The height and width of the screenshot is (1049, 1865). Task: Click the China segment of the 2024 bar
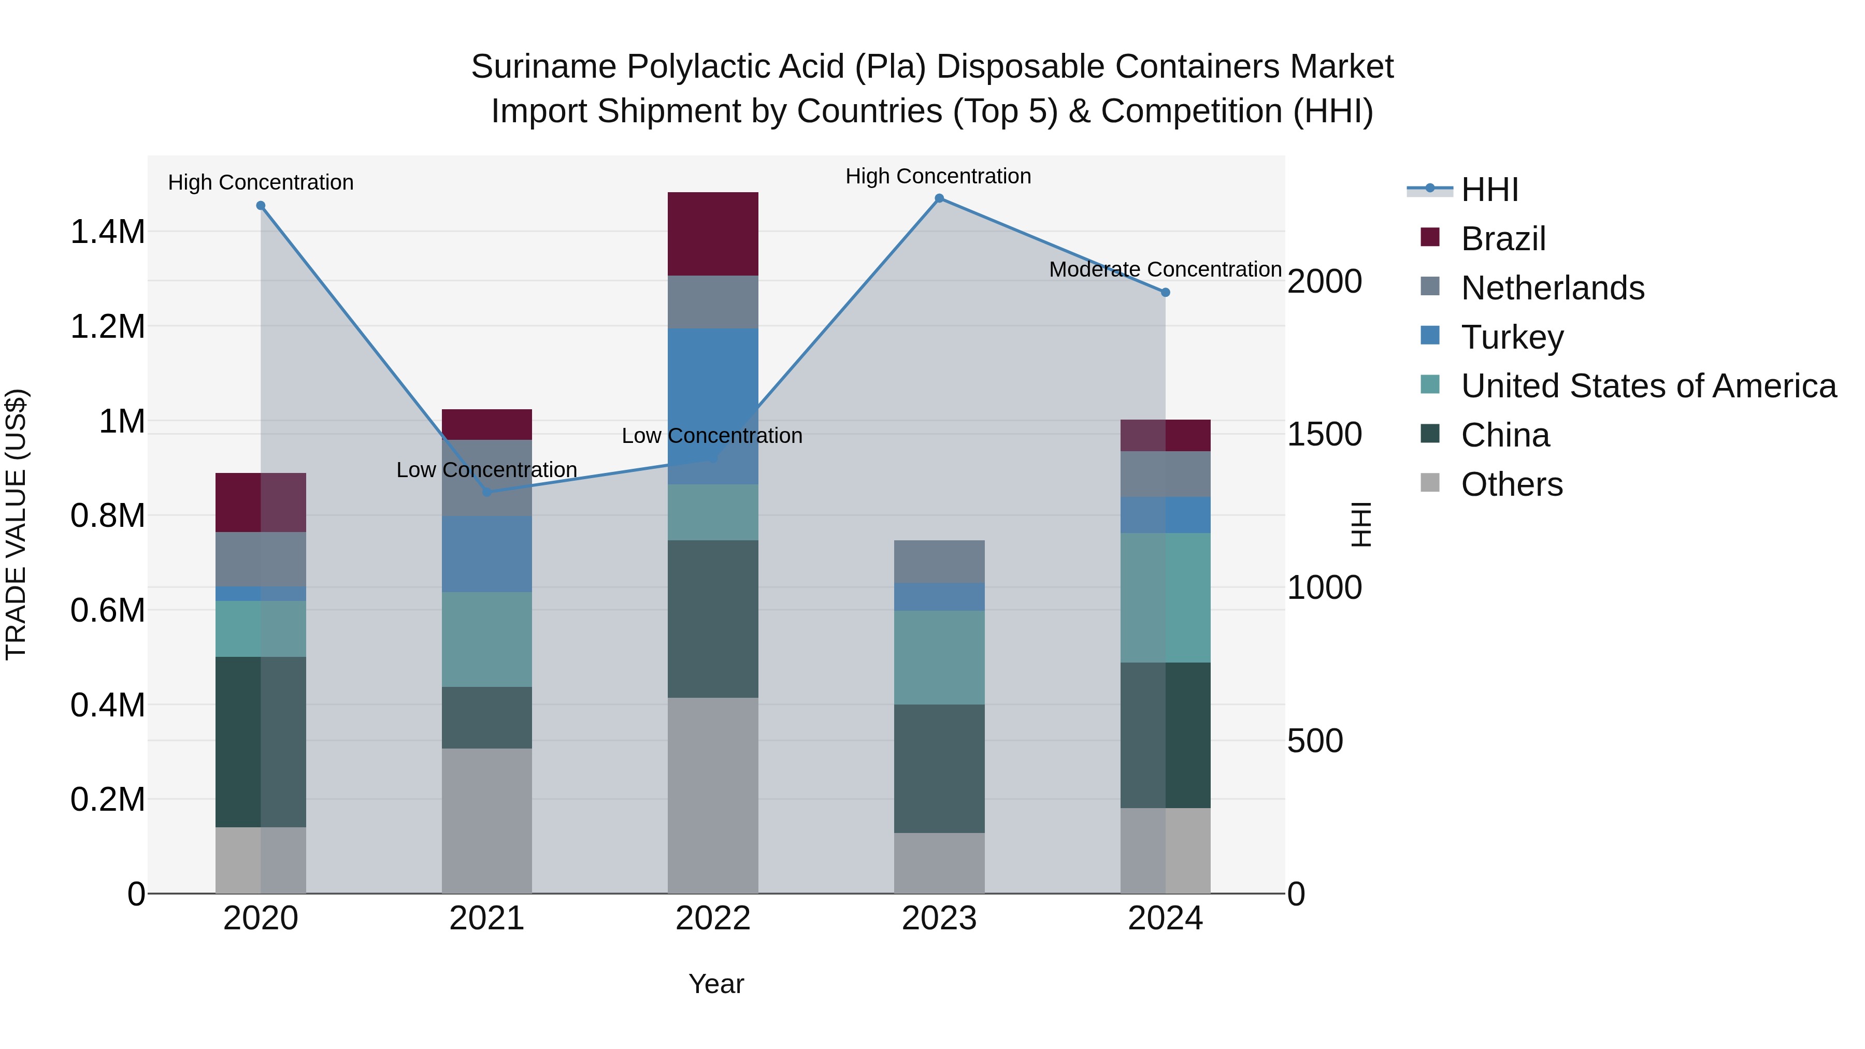tap(1166, 736)
